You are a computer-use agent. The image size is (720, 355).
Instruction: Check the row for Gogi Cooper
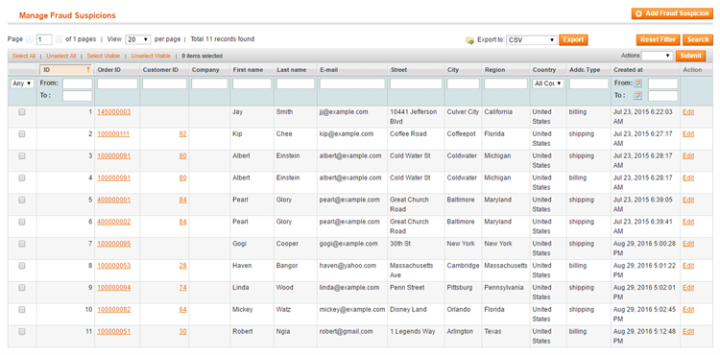pyautogui.click(x=21, y=244)
